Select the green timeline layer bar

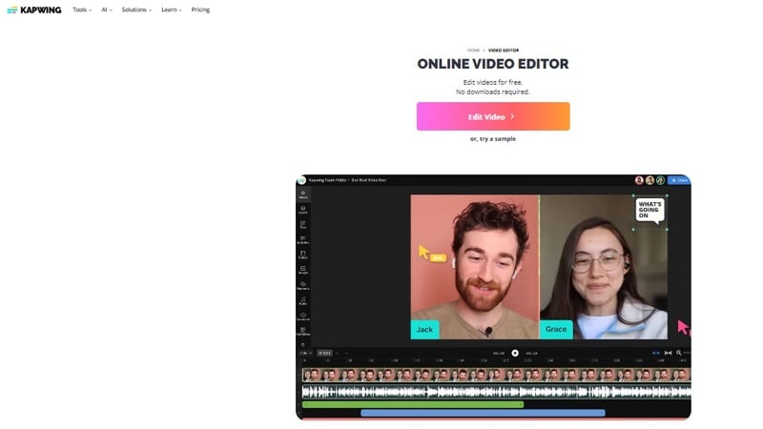pos(413,404)
